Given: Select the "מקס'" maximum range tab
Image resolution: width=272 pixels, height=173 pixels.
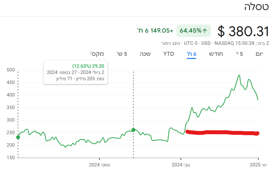Looking at the screenshot, I should click(97, 54).
